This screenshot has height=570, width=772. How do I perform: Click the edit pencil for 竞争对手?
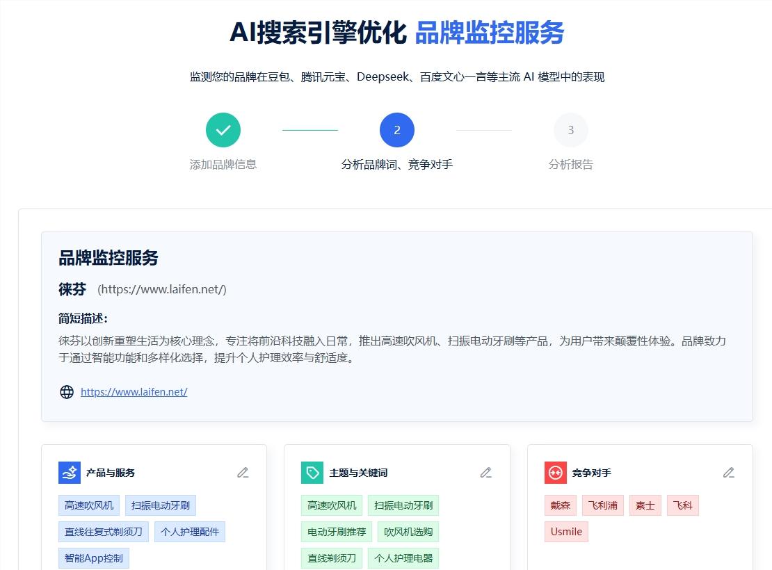(729, 473)
